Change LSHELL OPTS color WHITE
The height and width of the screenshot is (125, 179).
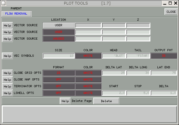(88, 93)
